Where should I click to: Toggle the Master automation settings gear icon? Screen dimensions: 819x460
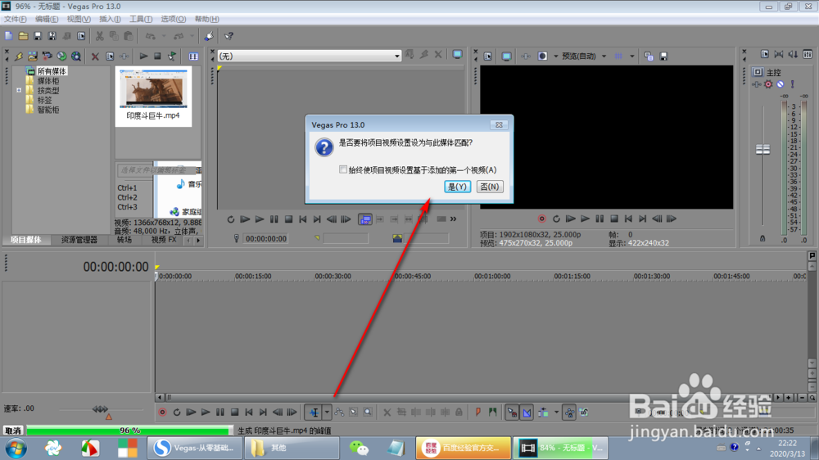(768, 84)
